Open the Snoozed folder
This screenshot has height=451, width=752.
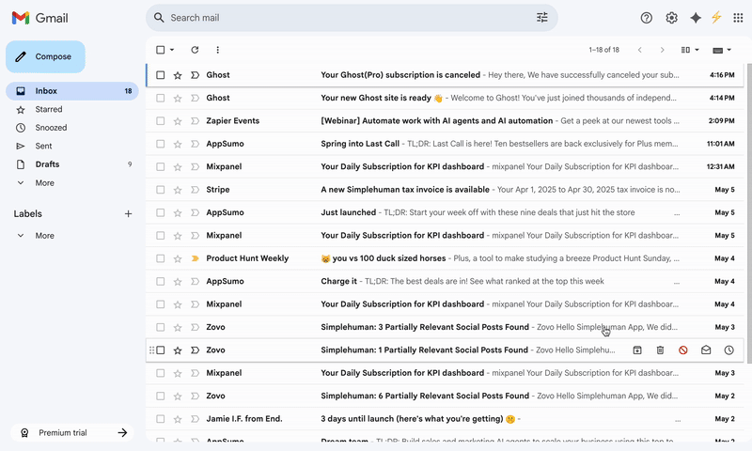pos(72,128)
